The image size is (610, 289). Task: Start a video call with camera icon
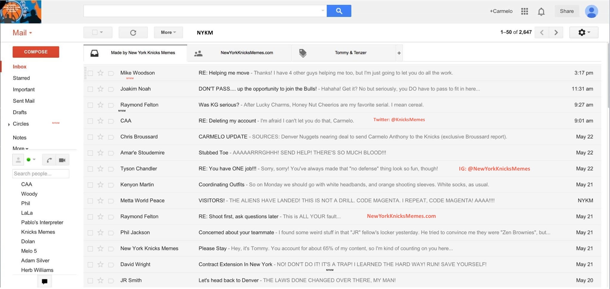point(62,160)
